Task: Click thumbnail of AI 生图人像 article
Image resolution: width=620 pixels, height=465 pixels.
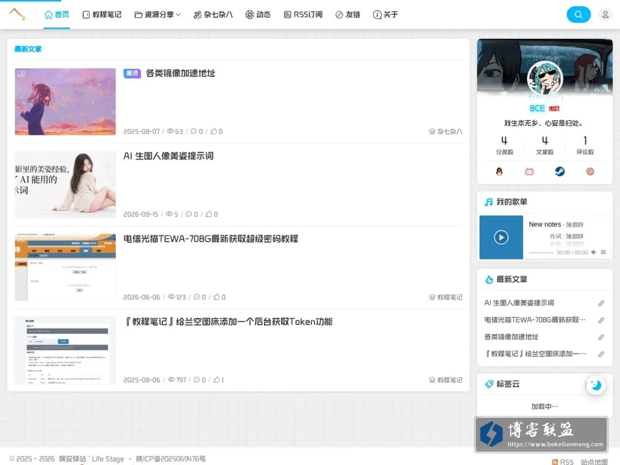Action: coord(65,184)
